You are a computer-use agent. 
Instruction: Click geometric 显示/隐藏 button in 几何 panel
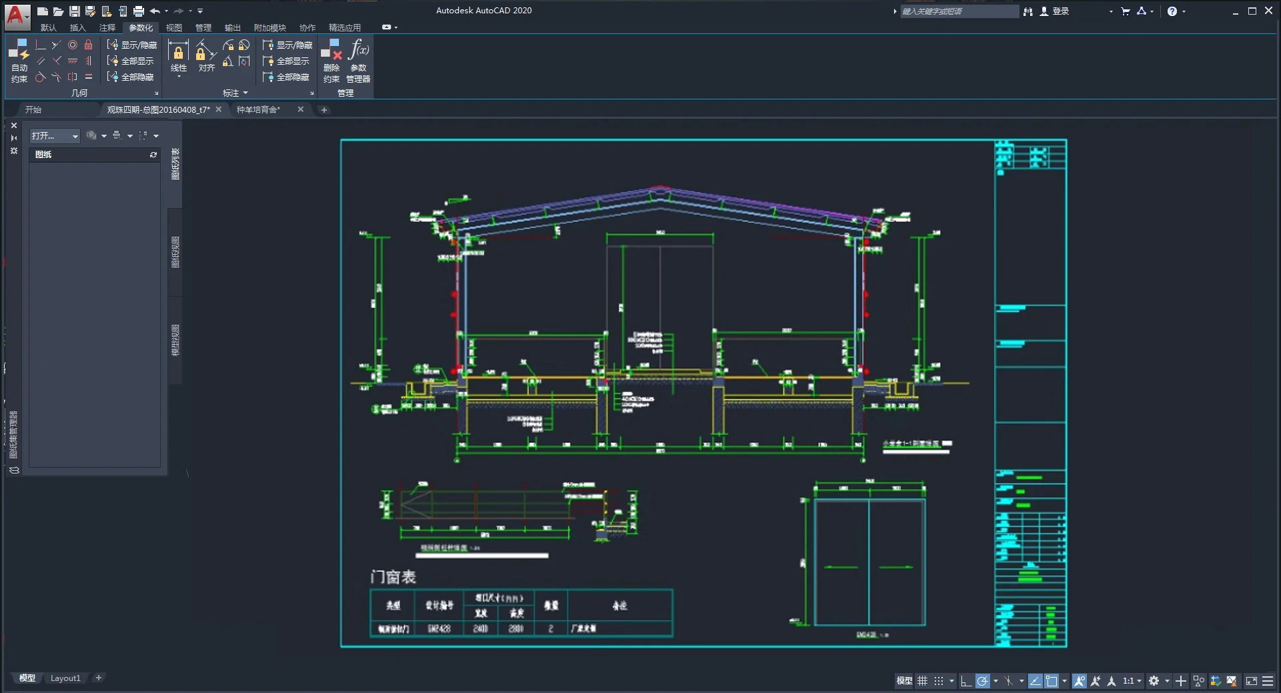132,45
